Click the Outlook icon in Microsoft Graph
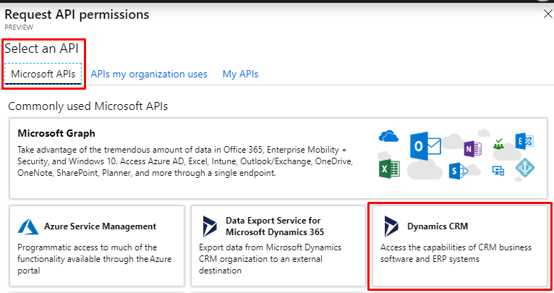The height and width of the screenshot is (293, 554). pyautogui.click(x=425, y=145)
